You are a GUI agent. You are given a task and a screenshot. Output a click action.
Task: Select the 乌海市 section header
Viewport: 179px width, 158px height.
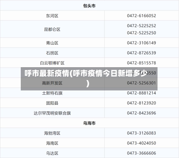89,123
